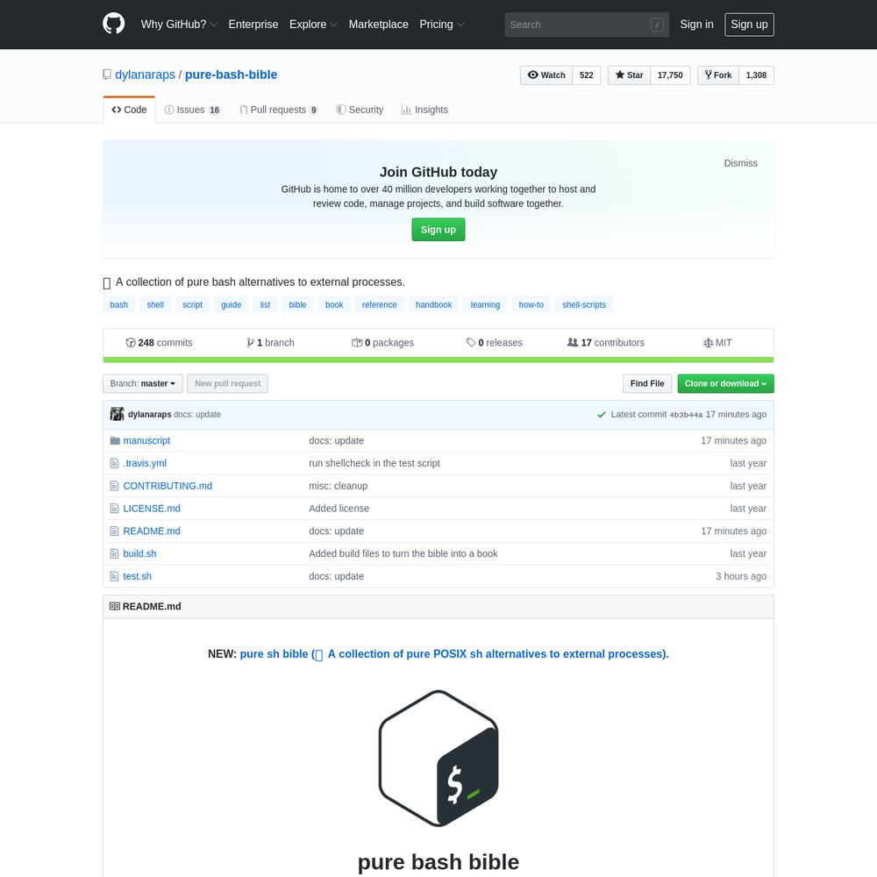This screenshot has height=877, width=877.
Task: Open the manuscript folder
Action: pyautogui.click(x=146, y=441)
